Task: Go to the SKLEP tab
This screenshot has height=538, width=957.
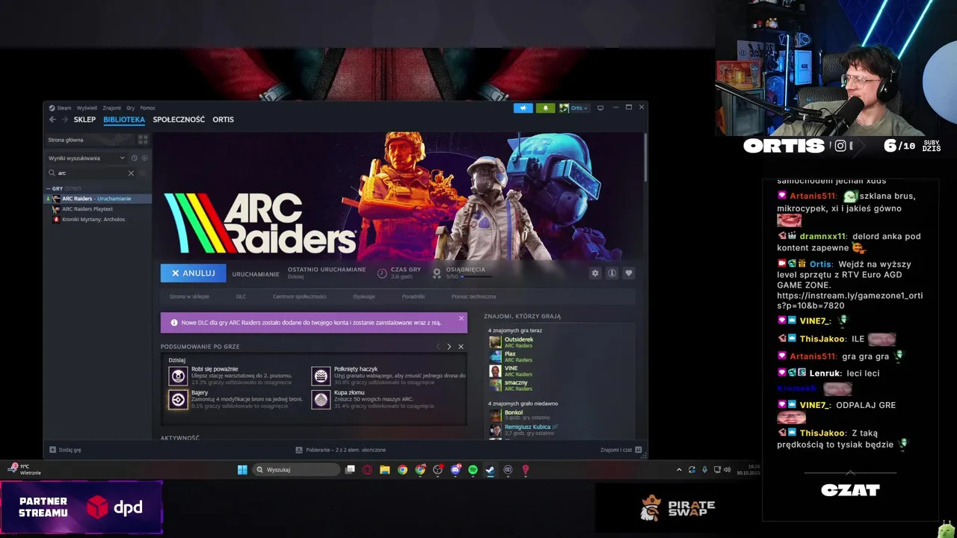Action: point(84,120)
